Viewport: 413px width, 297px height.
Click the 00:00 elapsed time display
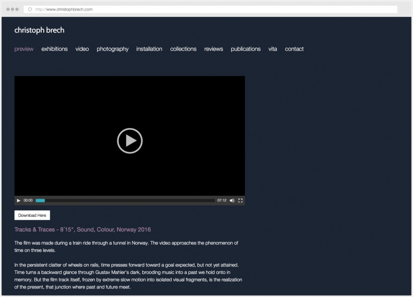28,200
